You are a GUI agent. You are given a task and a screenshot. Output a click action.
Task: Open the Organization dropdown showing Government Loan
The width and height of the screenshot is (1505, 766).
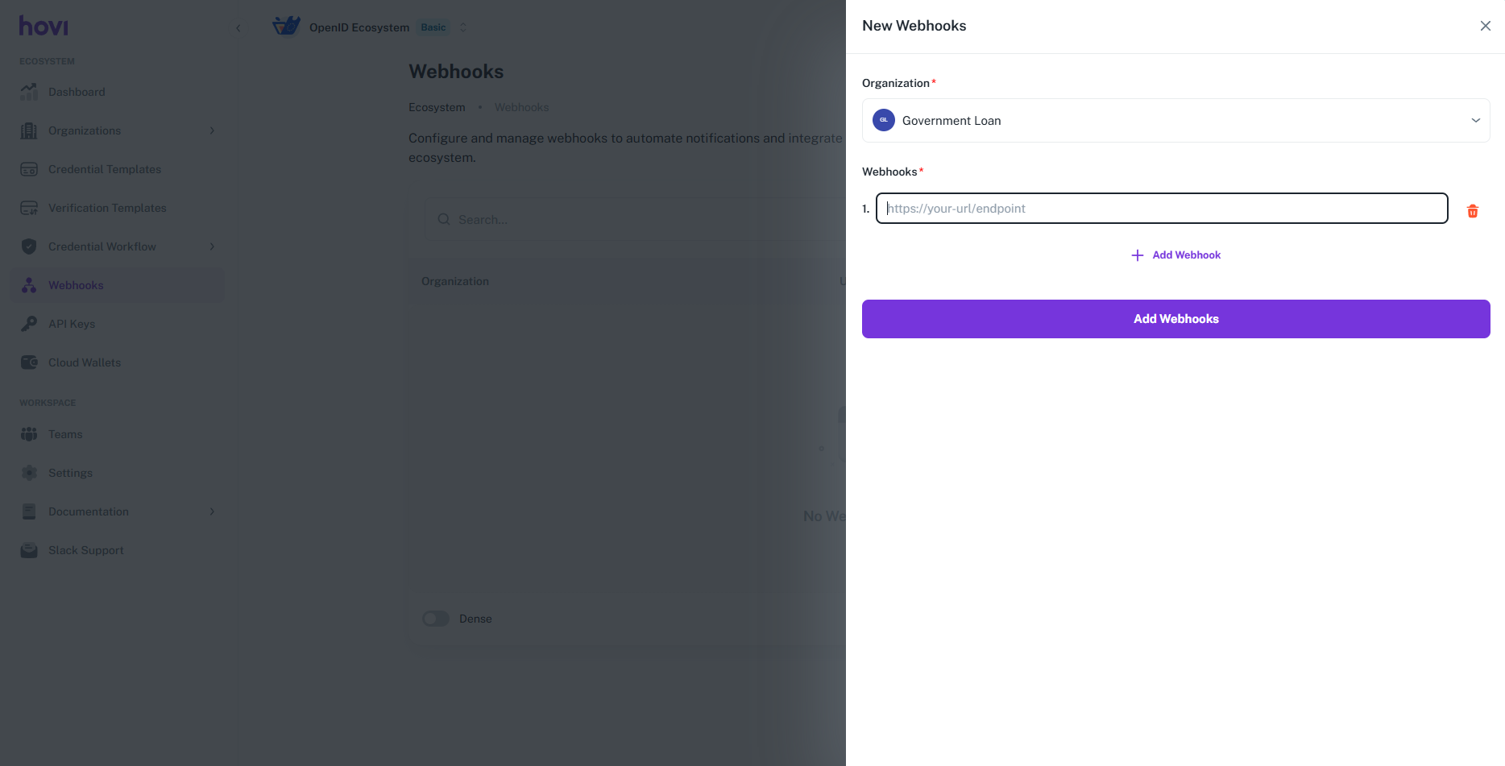[x=1175, y=121]
